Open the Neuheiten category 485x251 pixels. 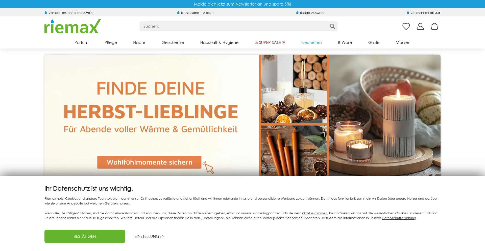[x=311, y=42]
